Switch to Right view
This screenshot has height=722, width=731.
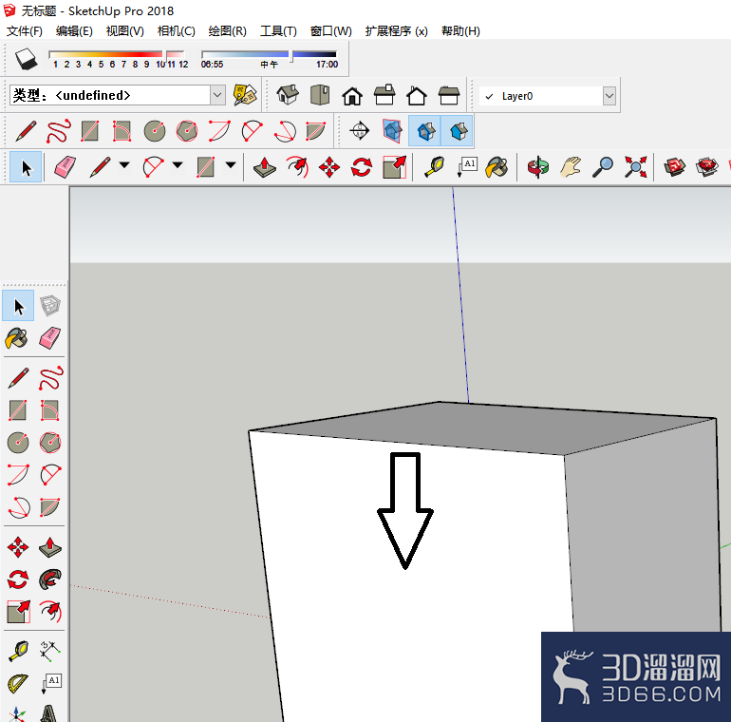coord(384,95)
